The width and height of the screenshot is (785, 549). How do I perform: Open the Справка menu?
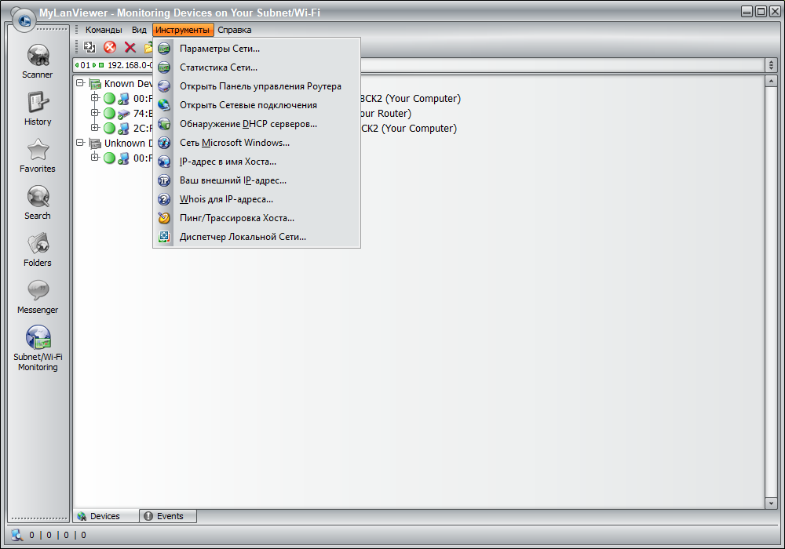coord(234,30)
